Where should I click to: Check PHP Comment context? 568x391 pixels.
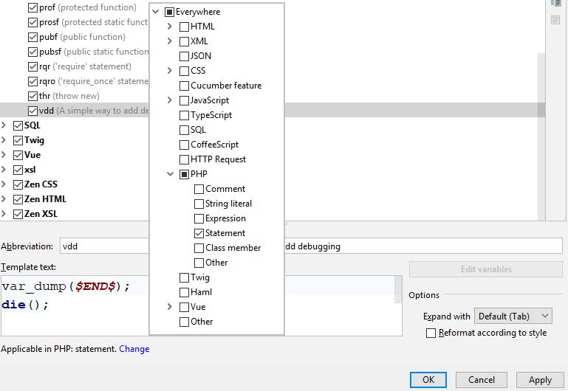pyautogui.click(x=199, y=189)
